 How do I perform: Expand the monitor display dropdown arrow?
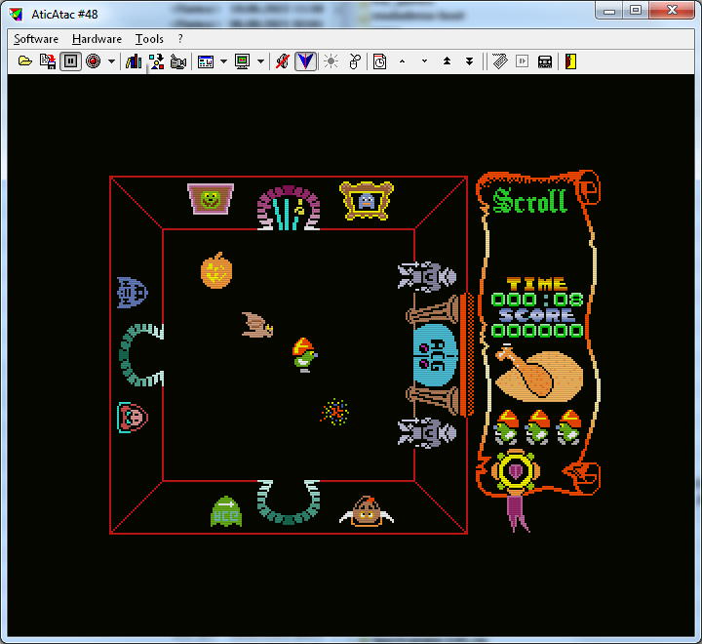coord(261,61)
